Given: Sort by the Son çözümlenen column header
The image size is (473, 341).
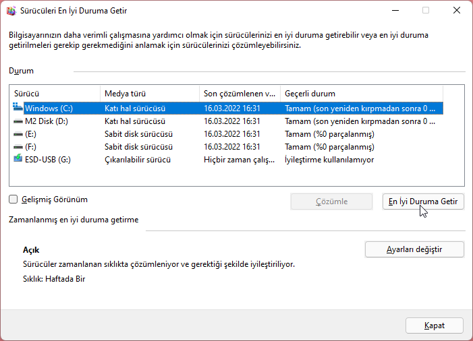Looking at the screenshot, I should [x=240, y=94].
